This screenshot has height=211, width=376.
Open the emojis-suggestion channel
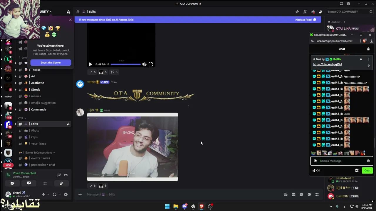click(x=43, y=103)
